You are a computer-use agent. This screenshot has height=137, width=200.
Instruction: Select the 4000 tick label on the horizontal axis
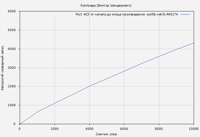pos(89,128)
